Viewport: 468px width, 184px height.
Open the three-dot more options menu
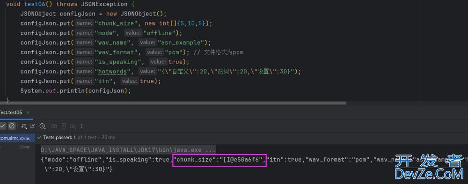tap(82, 126)
